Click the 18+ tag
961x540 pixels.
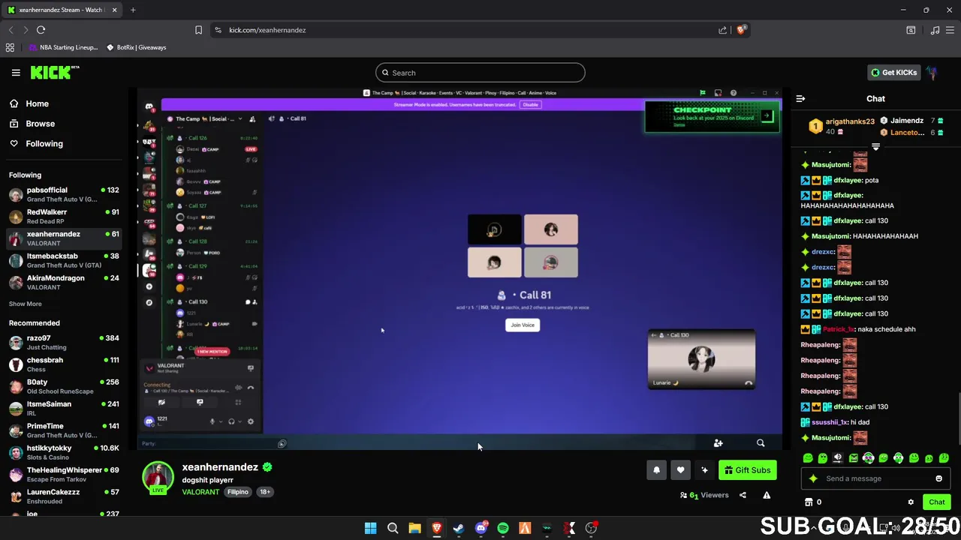pyautogui.click(x=265, y=492)
